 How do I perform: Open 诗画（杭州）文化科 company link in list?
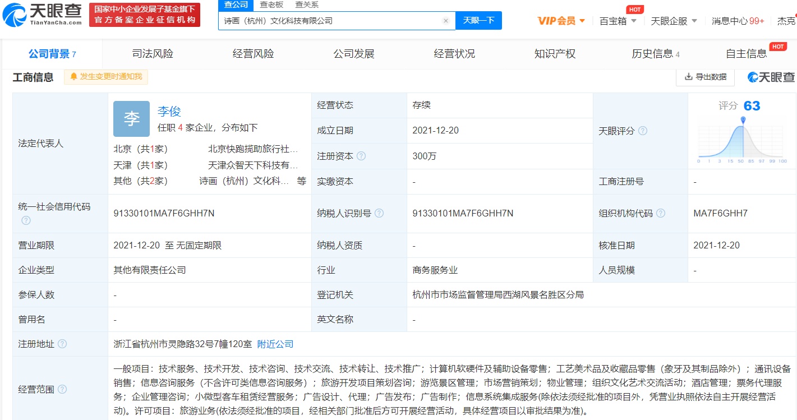pyautogui.click(x=245, y=181)
